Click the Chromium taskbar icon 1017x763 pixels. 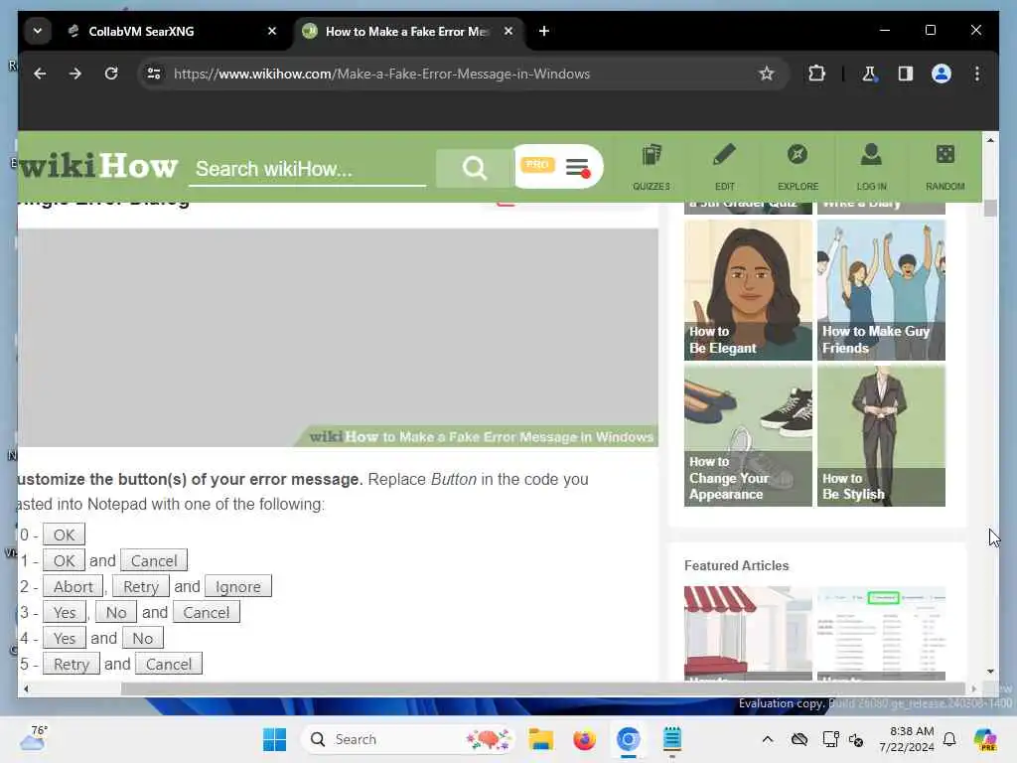(x=628, y=739)
